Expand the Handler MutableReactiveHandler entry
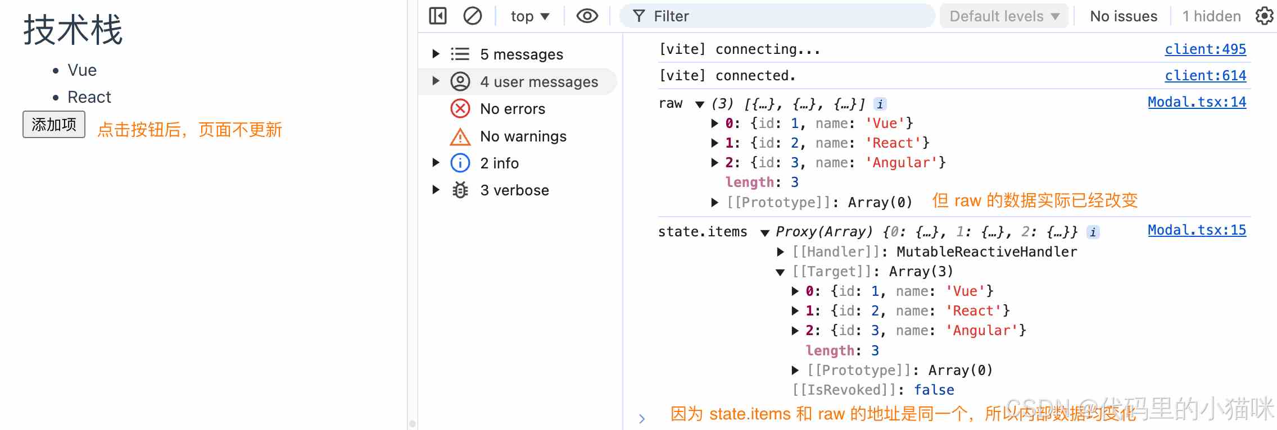The image size is (1277, 430). pyautogui.click(x=780, y=252)
